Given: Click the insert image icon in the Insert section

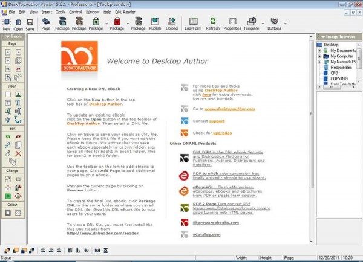Looking at the screenshot, I should coord(18,95).
